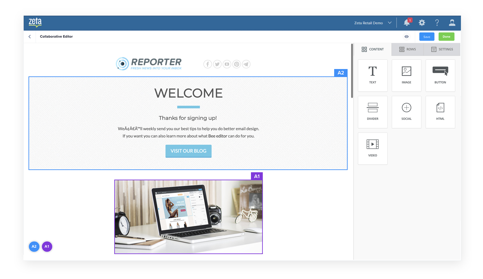The image size is (483, 279).
Task: Select the Divider content block
Action: (x=373, y=112)
